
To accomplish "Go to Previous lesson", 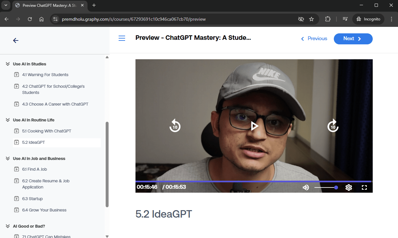I will click(x=314, y=39).
